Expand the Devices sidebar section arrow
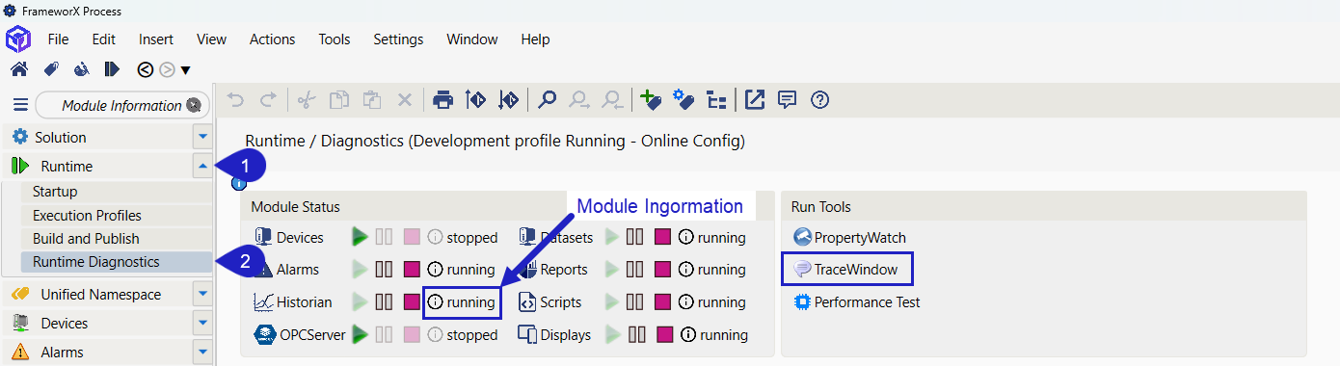This screenshot has height=366, width=1340. tap(201, 323)
